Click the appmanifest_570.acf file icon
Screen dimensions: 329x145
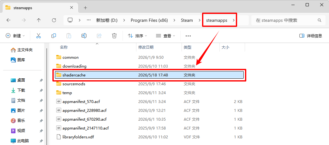pyautogui.click(x=58, y=101)
